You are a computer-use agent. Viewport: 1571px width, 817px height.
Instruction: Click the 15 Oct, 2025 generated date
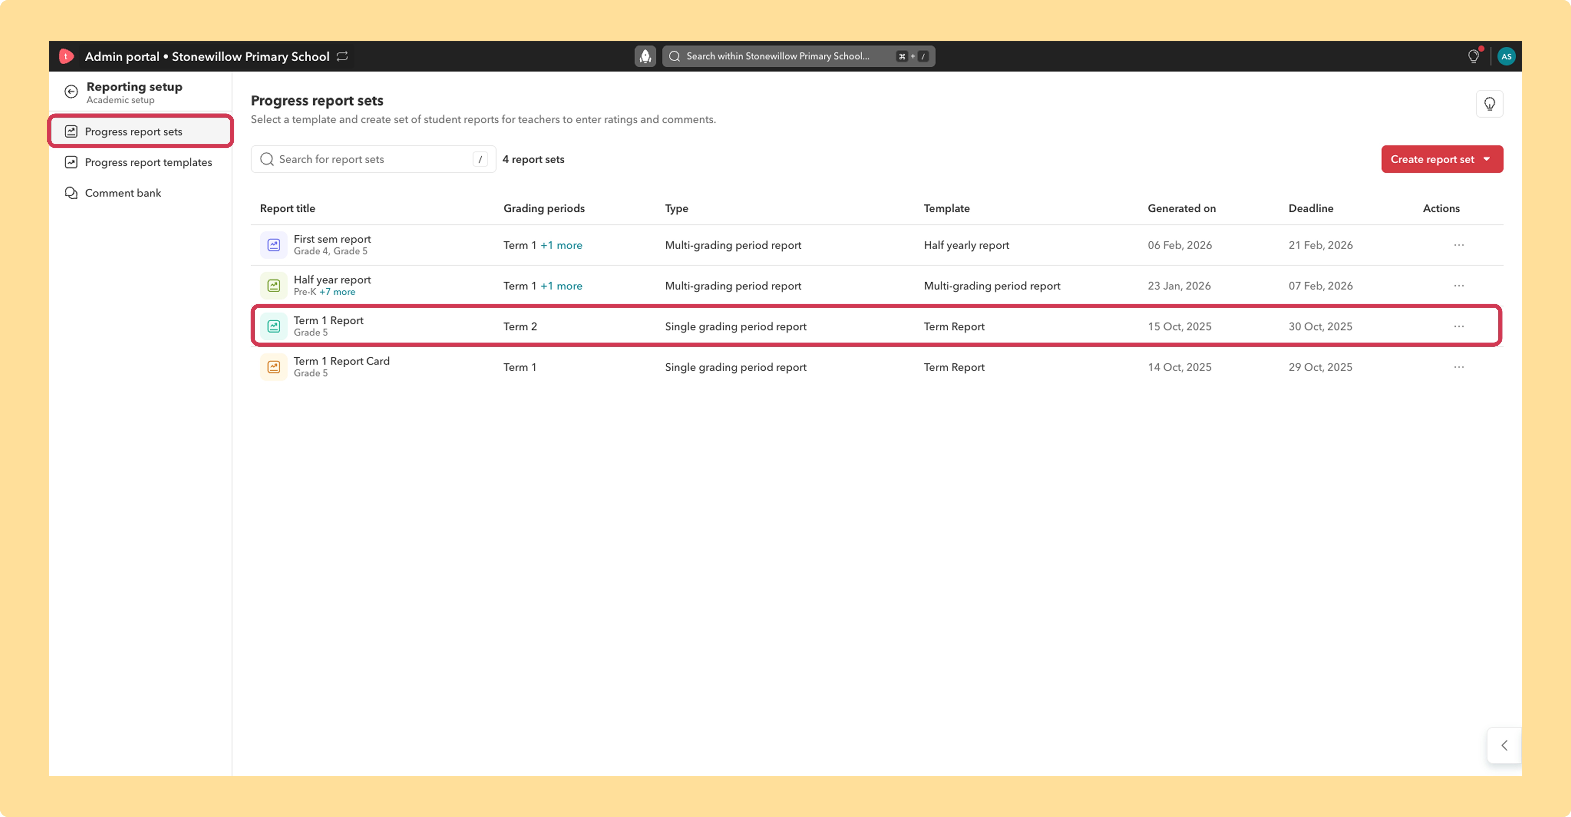[1180, 326]
